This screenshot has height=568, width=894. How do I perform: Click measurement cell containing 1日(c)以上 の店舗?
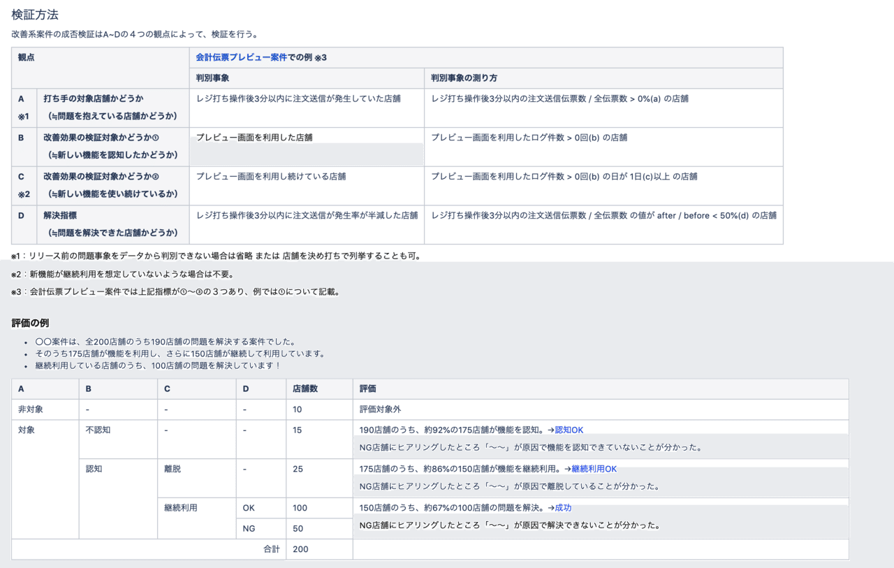tap(603, 186)
